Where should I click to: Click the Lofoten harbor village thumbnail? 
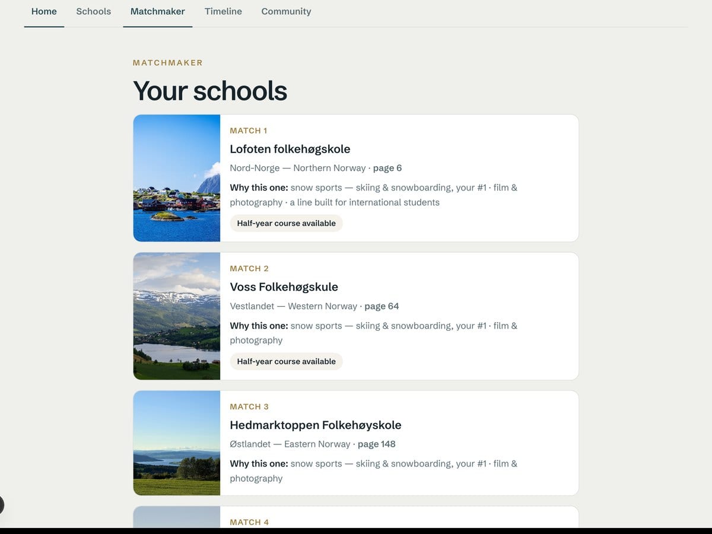[x=177, y=178]
